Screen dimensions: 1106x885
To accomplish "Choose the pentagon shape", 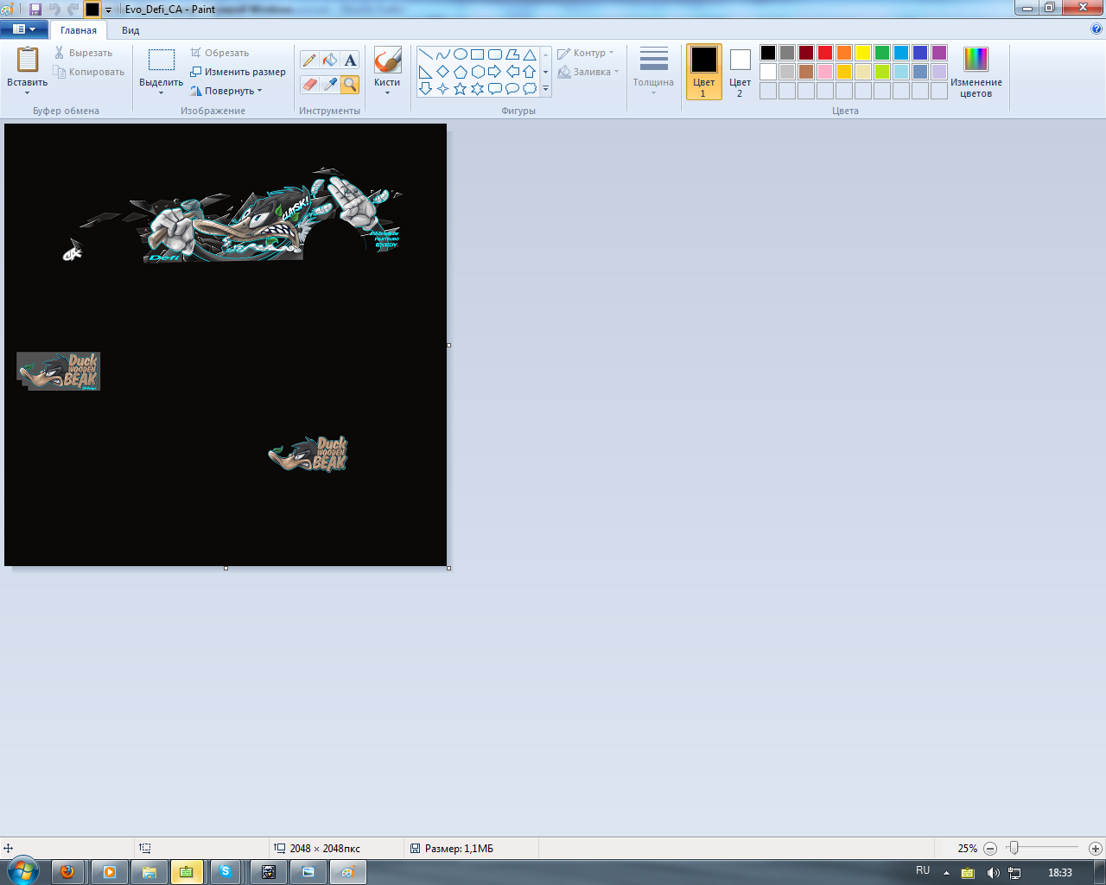I will coord(461,72).
